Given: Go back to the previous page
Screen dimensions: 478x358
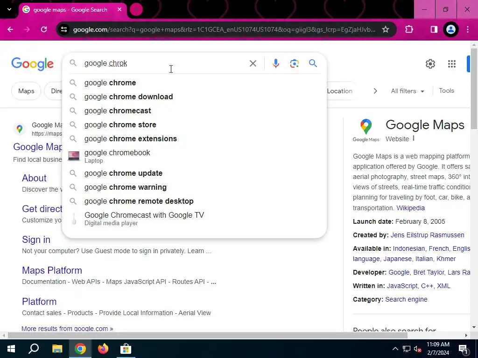Looking at the screenshot, I should tap(10, 29).
